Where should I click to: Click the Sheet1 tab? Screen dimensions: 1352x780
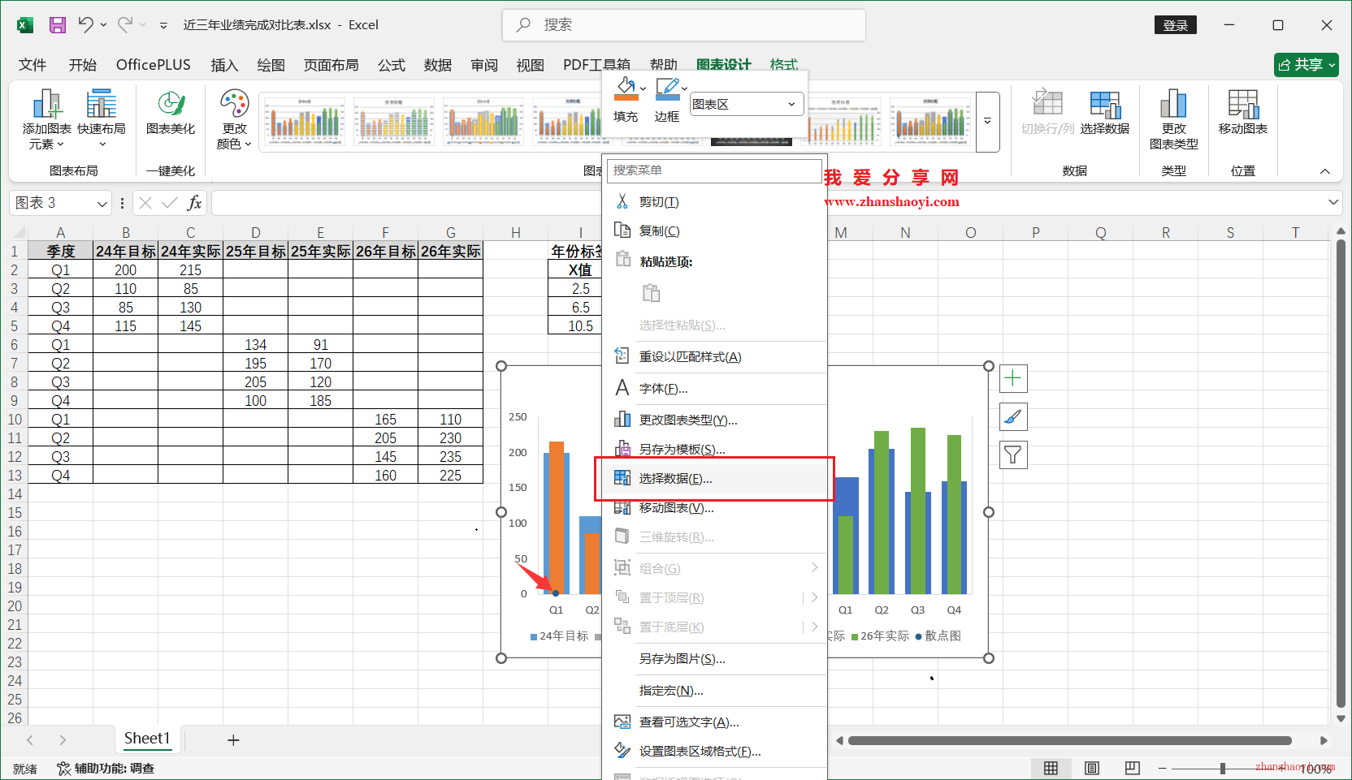pos(147,739)
